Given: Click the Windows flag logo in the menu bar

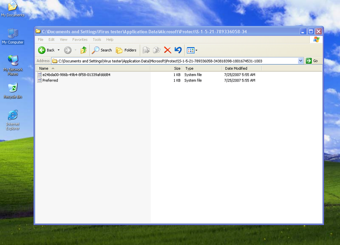Looking at the screenshot, I should pyautogui.click(x=316, y=39).
